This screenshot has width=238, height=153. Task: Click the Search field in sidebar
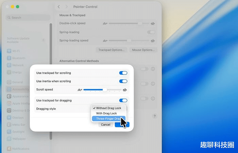(27, 18)
